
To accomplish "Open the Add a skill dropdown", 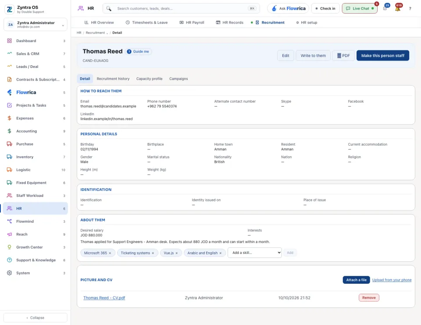I will click(254, 253).
